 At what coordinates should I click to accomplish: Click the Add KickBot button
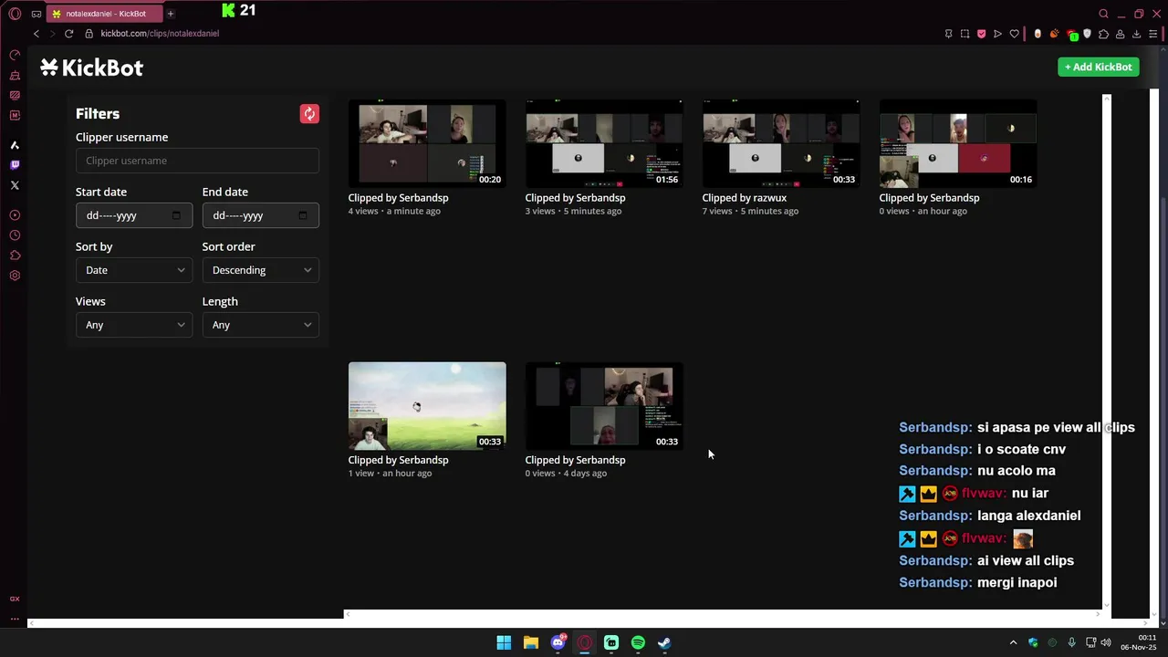click(1098, 67)
